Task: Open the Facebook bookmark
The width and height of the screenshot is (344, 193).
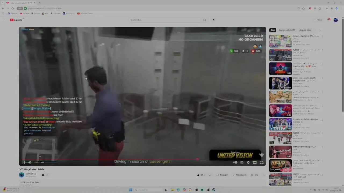Action: click(13, 13)
